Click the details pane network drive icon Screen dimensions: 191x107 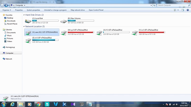tap(6, 98)
